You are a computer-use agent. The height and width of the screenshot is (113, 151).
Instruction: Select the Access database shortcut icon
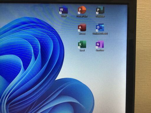82,28
